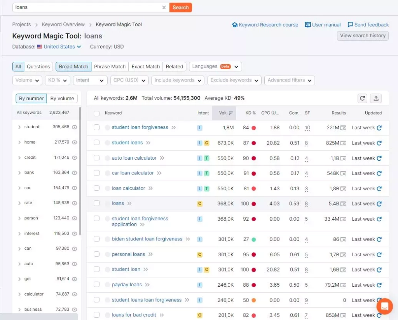Open the Volume filter dropdown
398x320 pixels.
[27, 80]
